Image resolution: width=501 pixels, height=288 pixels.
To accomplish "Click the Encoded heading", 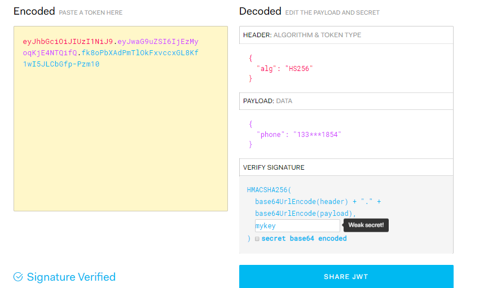I will pyautogui.click(x=34, y=11).
